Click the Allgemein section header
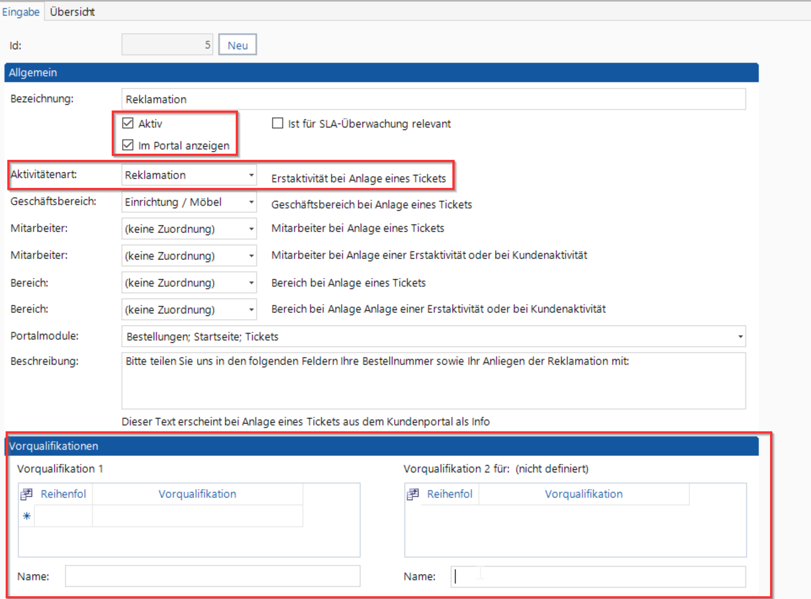 click(382, 72)
